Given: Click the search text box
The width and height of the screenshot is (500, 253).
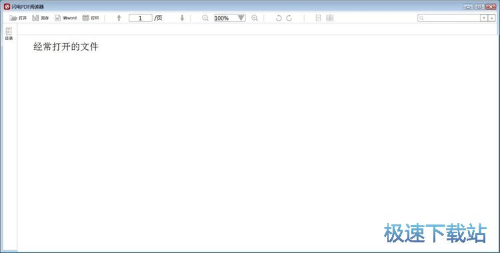Looking at the screenshot, I should coord(449,18).
